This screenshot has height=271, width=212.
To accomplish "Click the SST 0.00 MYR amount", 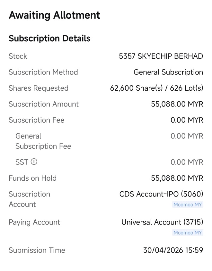I will 187,162.
